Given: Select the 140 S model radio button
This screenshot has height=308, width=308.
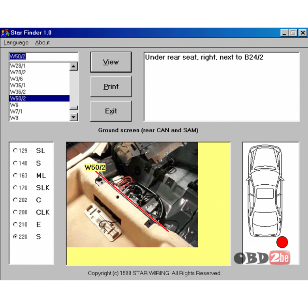Looking at the screenshot, I should tap(15, 163).
